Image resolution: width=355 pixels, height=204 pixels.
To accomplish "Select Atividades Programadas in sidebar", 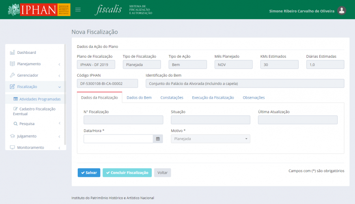I will 39,99.
